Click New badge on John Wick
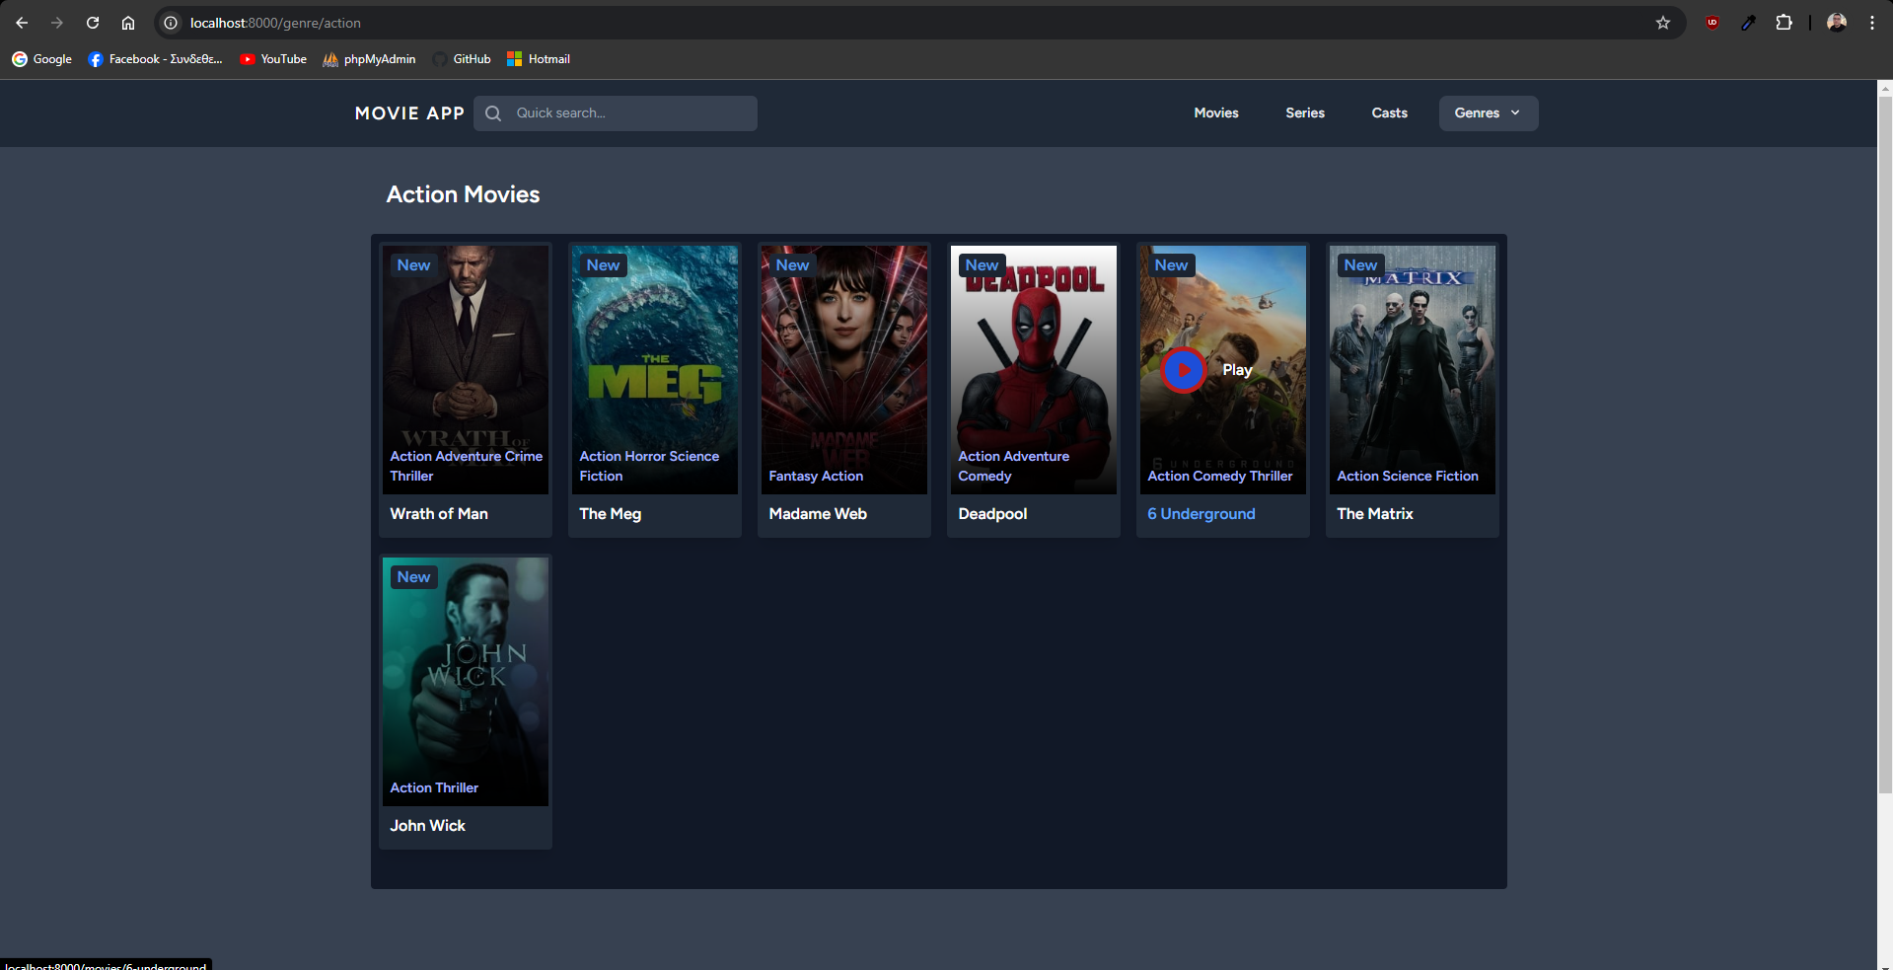 tap(413, 577)
